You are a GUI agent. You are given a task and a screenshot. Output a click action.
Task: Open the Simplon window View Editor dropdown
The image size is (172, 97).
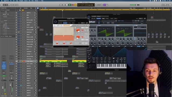tap(83, 23)
